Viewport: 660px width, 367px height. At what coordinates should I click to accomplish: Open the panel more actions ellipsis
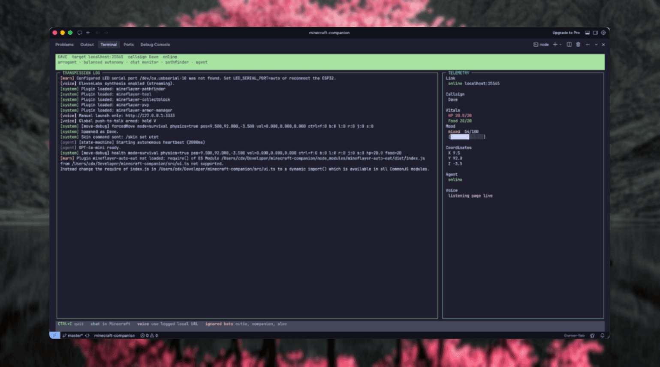(588, 45)
